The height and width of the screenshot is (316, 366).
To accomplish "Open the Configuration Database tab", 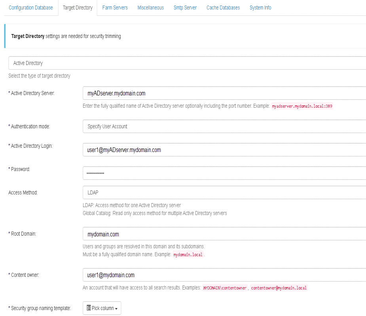I will tap(30, 8).
